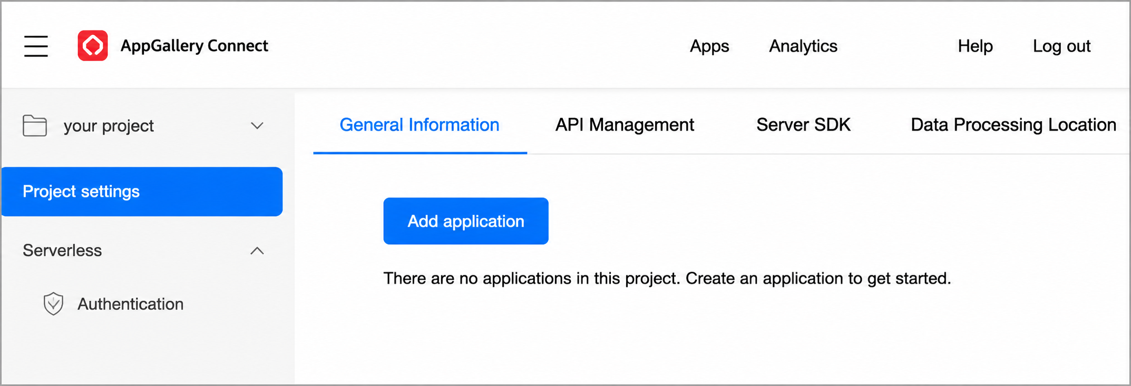Click Log out
The width and height of the screenshot is (1131, 386).
(1061, 46)
